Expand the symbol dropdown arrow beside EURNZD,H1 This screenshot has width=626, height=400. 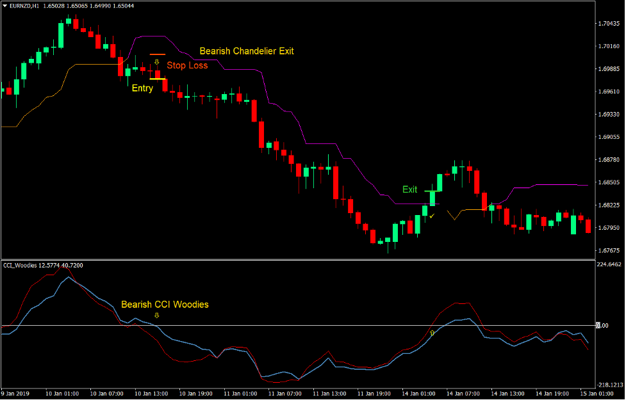pyautogui.click(x=6, y=5)
